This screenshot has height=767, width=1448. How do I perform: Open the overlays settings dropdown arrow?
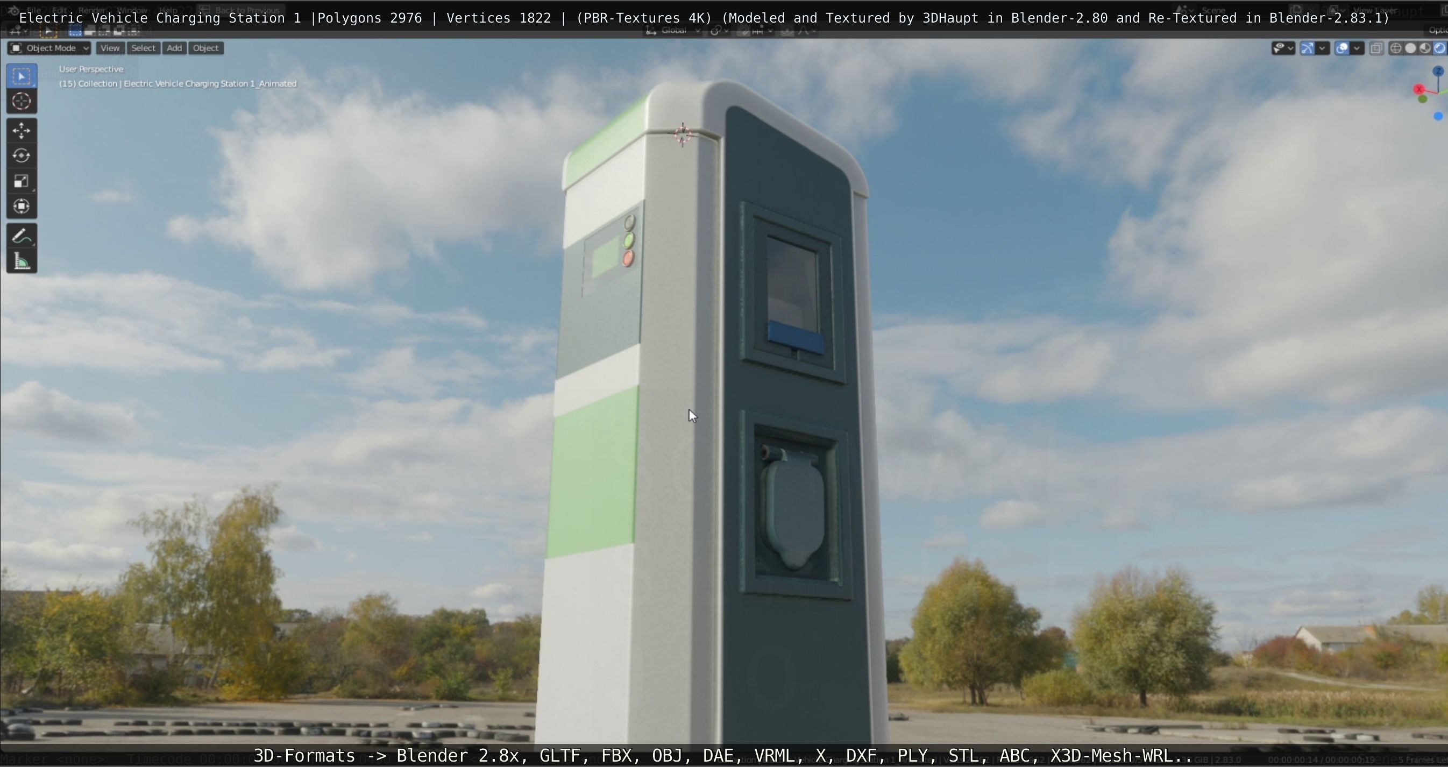click(1357, 48)
